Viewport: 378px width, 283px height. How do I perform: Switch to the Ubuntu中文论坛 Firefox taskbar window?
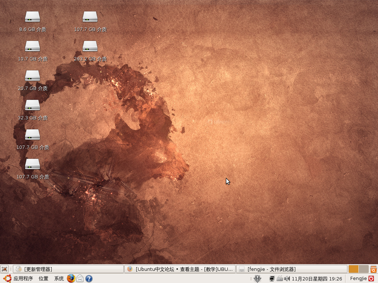[180, 269]
